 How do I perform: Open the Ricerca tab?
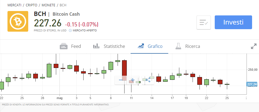coord(188,46)
